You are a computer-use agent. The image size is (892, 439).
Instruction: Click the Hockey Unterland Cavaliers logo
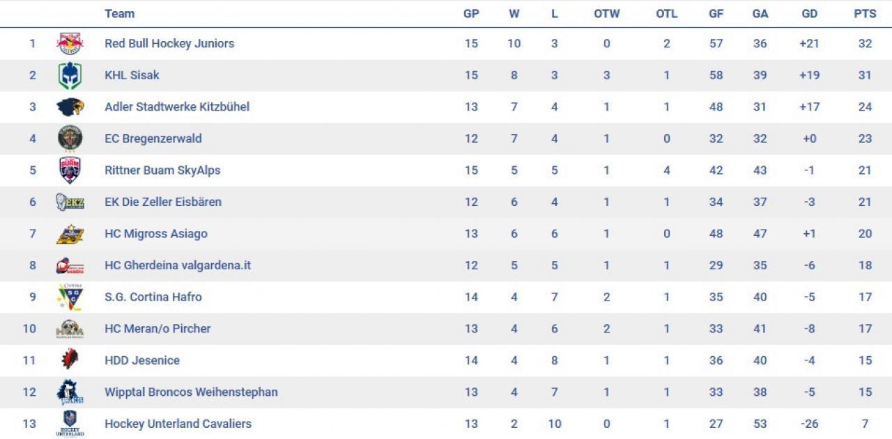pos(70,424)
